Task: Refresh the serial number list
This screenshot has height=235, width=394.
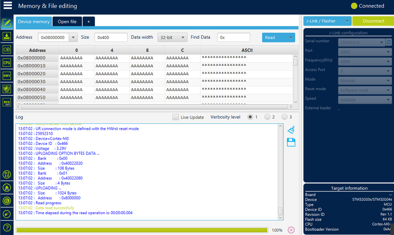Action: pyautogui.click(x=389, y=43)
